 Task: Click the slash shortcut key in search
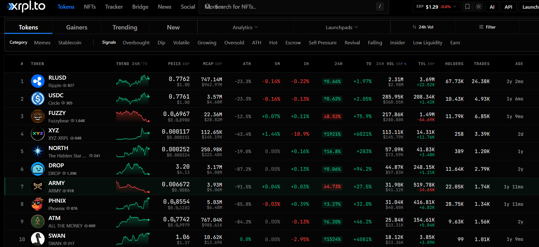pos(380,7)
